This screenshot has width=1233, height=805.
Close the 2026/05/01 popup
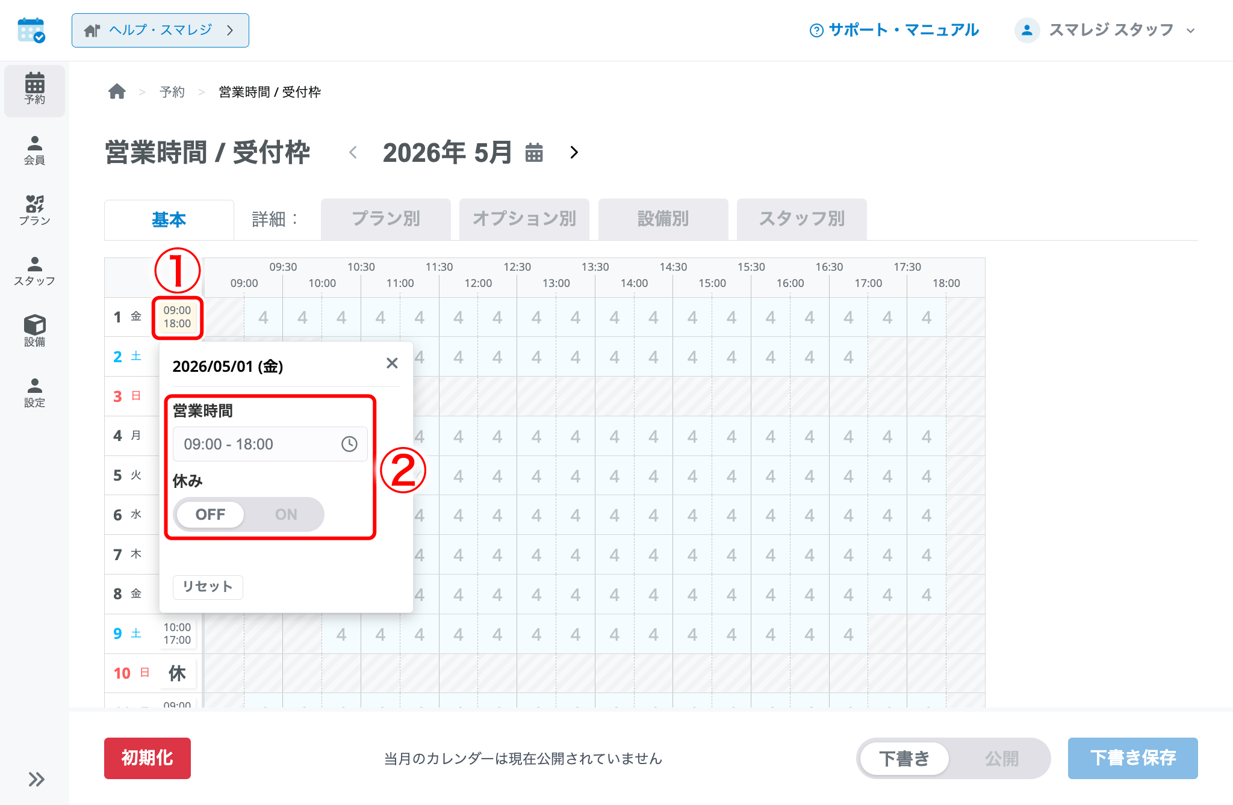[x=392, y=363]
